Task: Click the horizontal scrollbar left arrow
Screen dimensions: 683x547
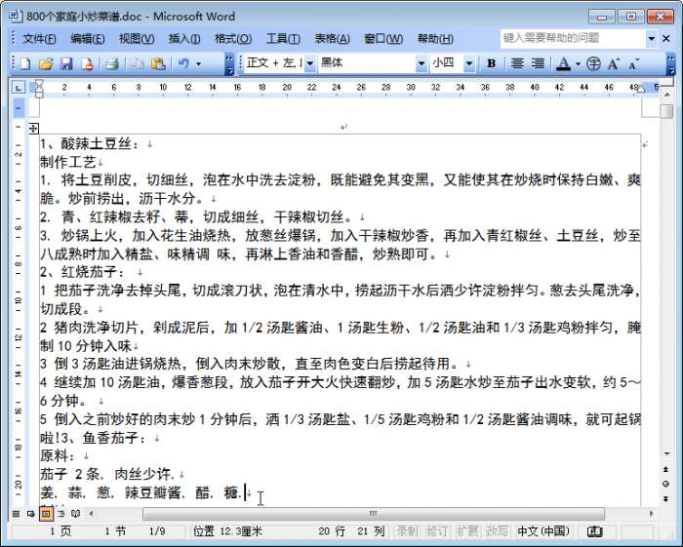Action: (x=91, y=514)
